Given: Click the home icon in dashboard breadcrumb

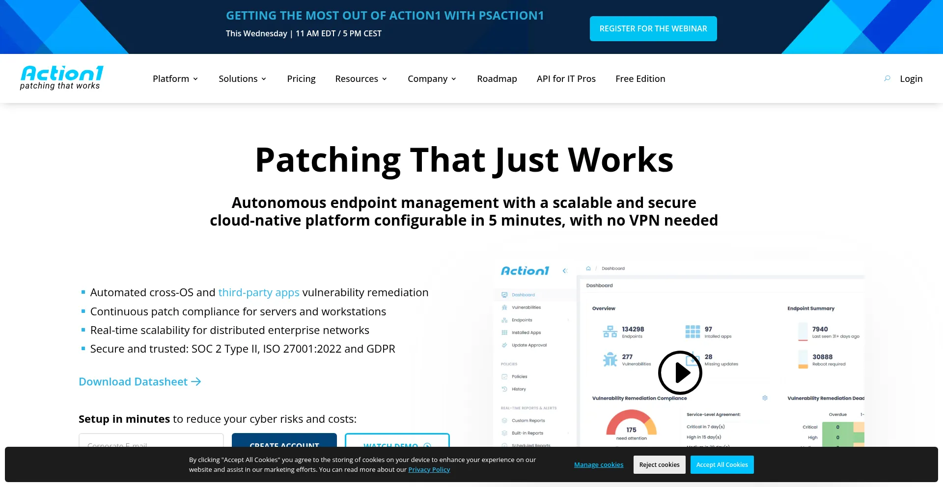Looking at the screenshot, I should point(588,268).
